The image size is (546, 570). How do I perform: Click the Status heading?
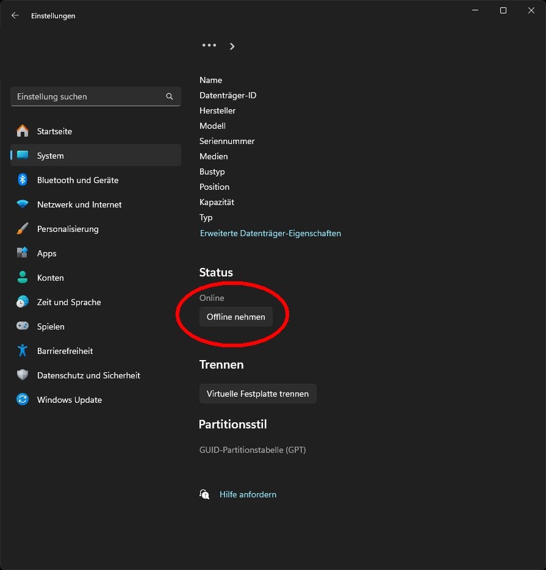(x=216, y=272)
